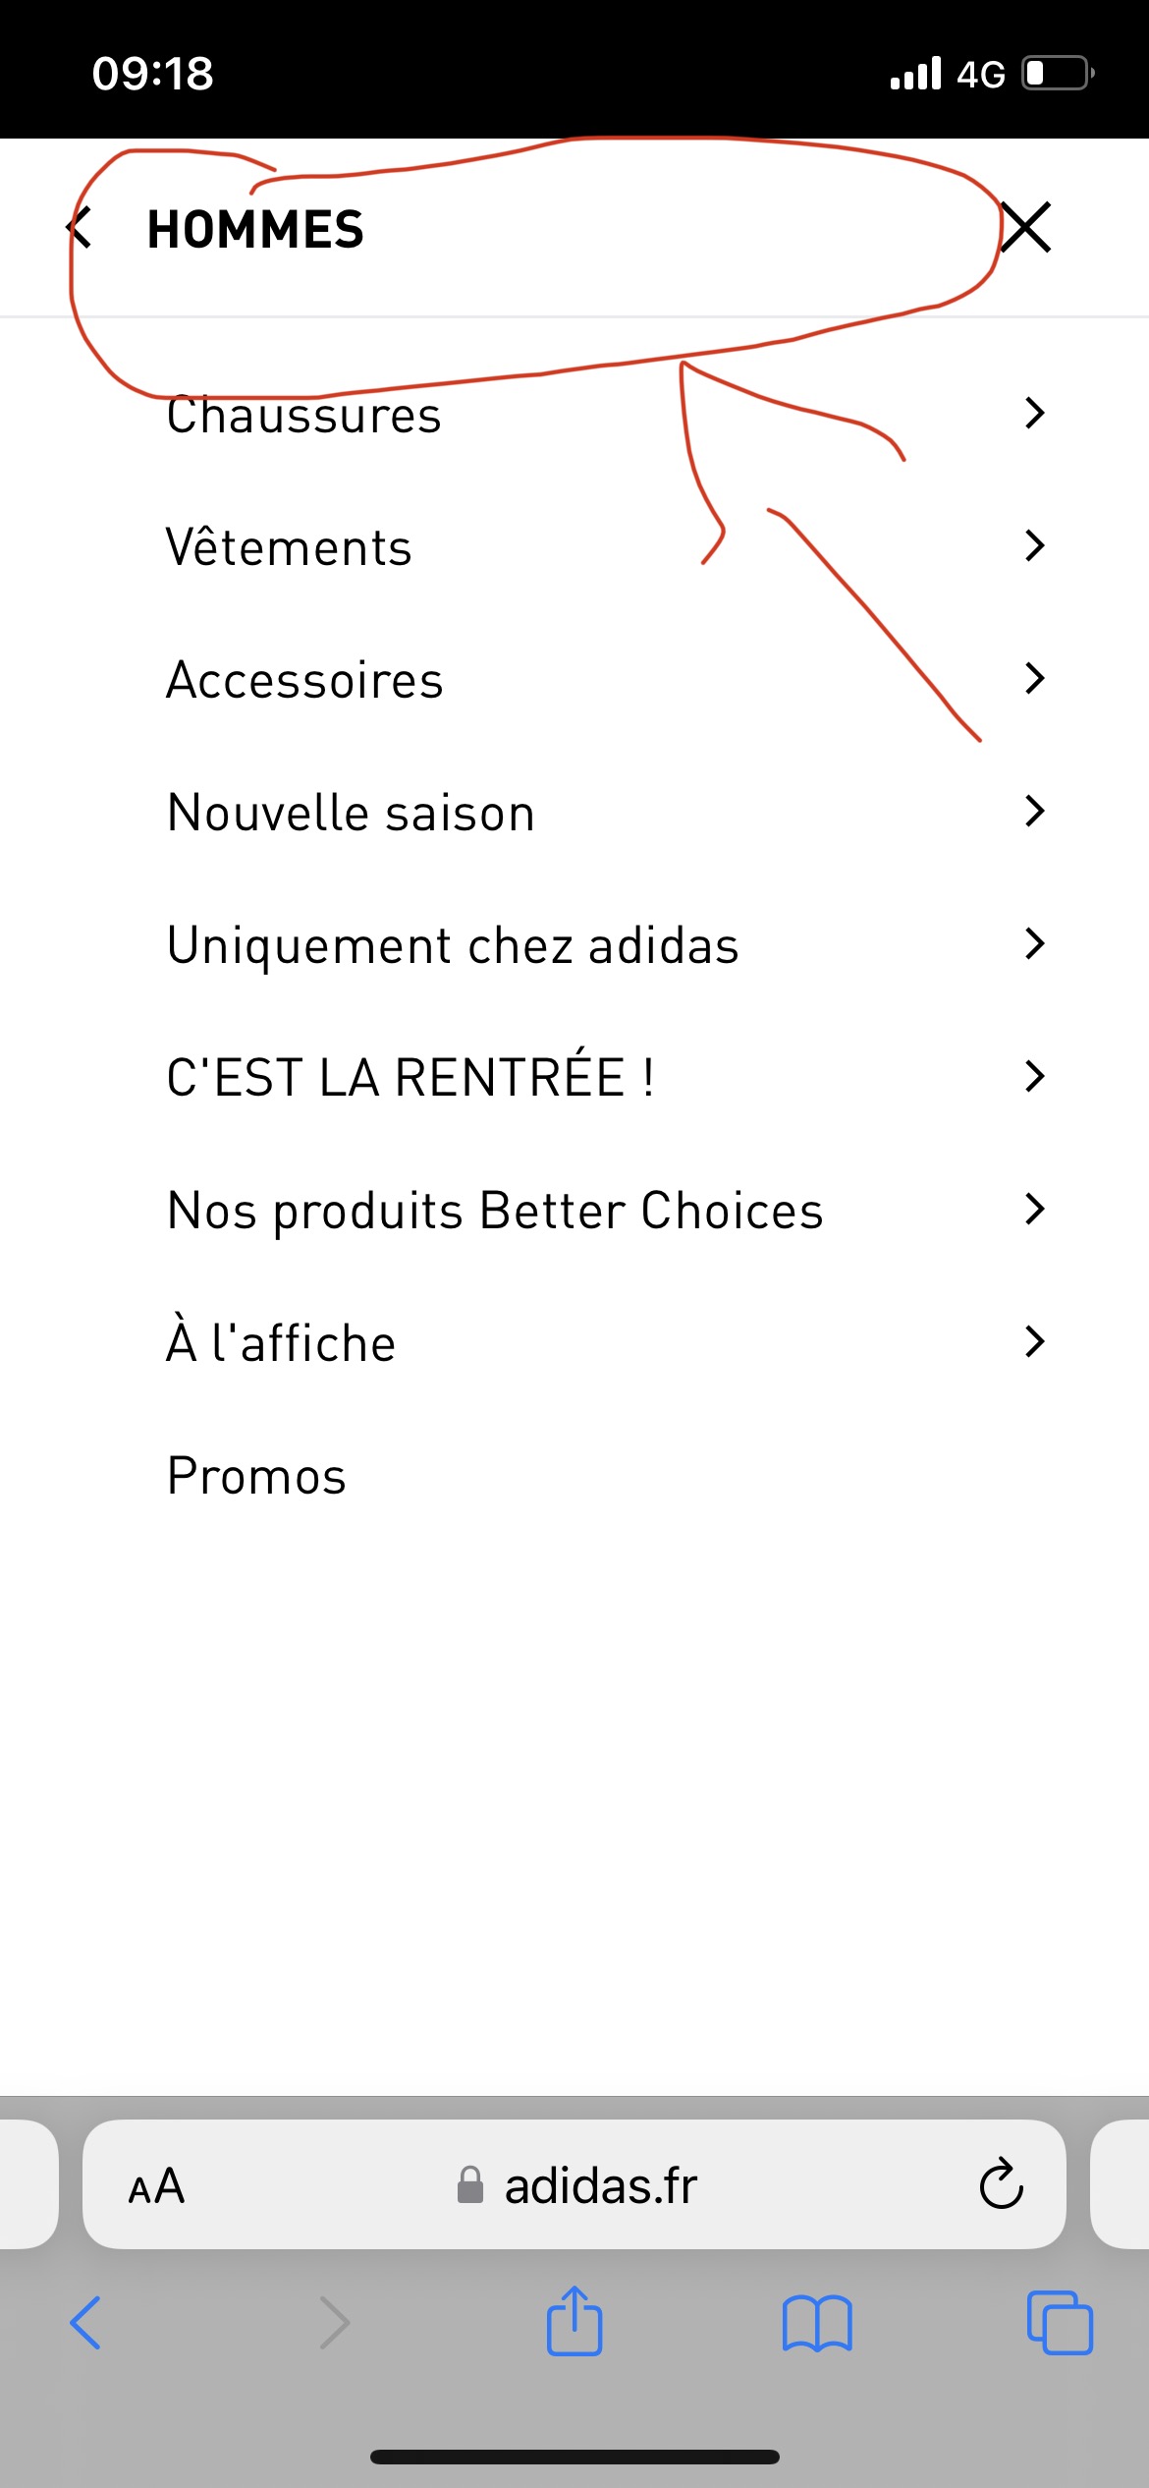Expand the Accessoires chevron
Viewport: 1149px width, 2488px height.
(x=1034, y=678)
